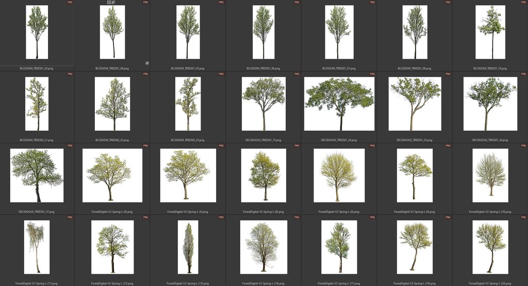The height and width of the screenshot is (286, 528).
Task: Click PNG badge on ForestDigital-V2-Spring-L (13)
Action: tap(221, 218)
